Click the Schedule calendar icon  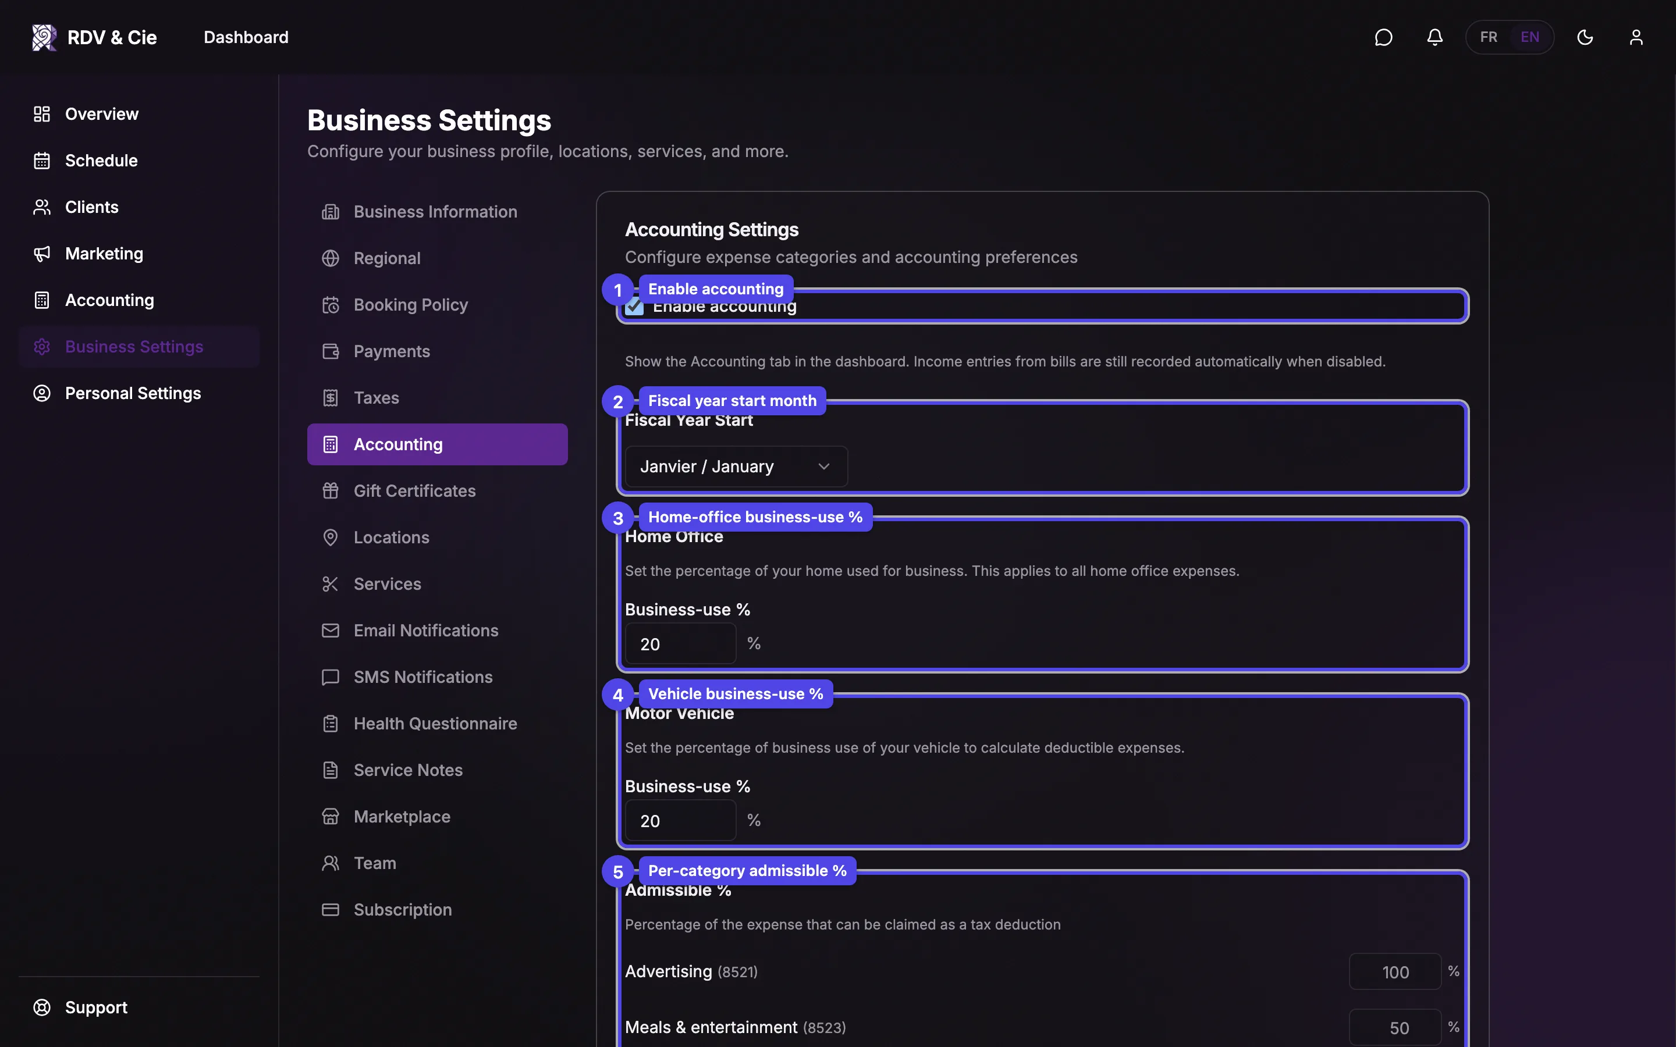[x=41, y=161]
